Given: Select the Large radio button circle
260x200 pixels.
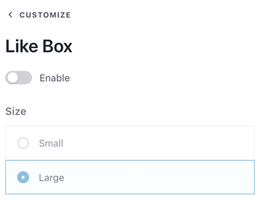Looking at the screenshot, I should coord(23,177).
